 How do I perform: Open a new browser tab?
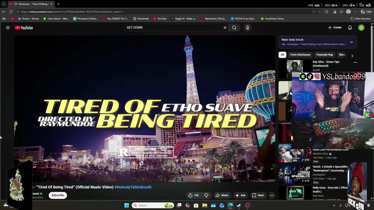58,4
